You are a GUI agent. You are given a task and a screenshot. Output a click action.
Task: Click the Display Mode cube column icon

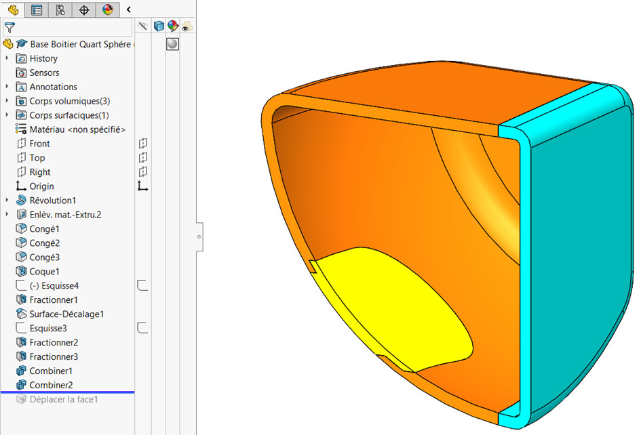click(159, 26)
